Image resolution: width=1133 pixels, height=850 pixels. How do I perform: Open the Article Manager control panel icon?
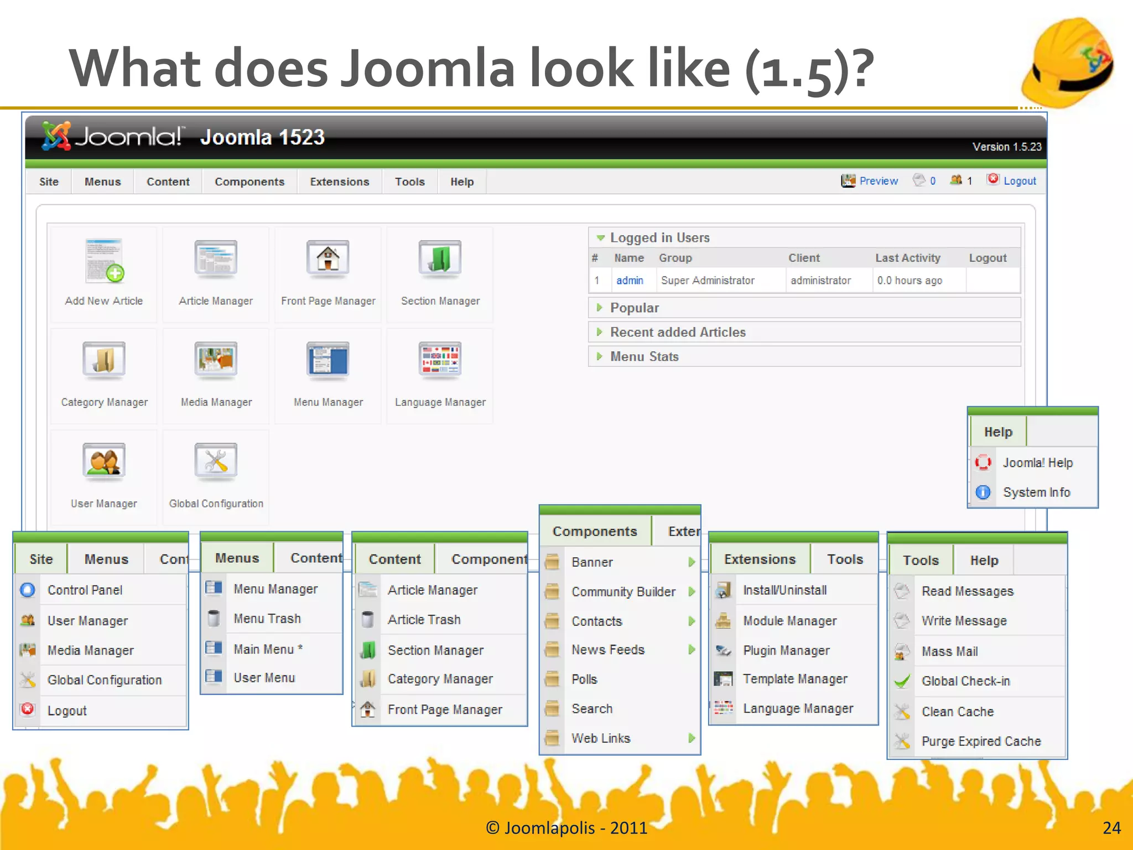click(216, 259)
